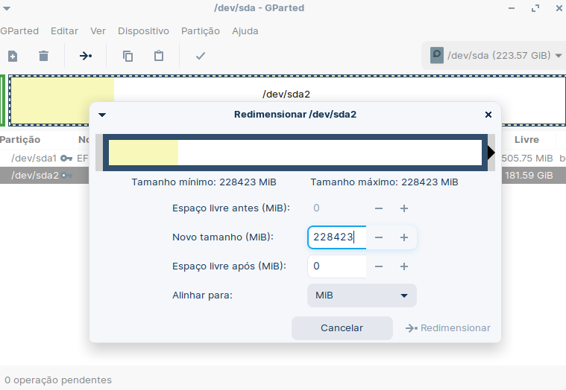Click the Tamanho mínimo: 228423 MiB label
This screenshot has width=566, height=390.
(x=204, y=182)
